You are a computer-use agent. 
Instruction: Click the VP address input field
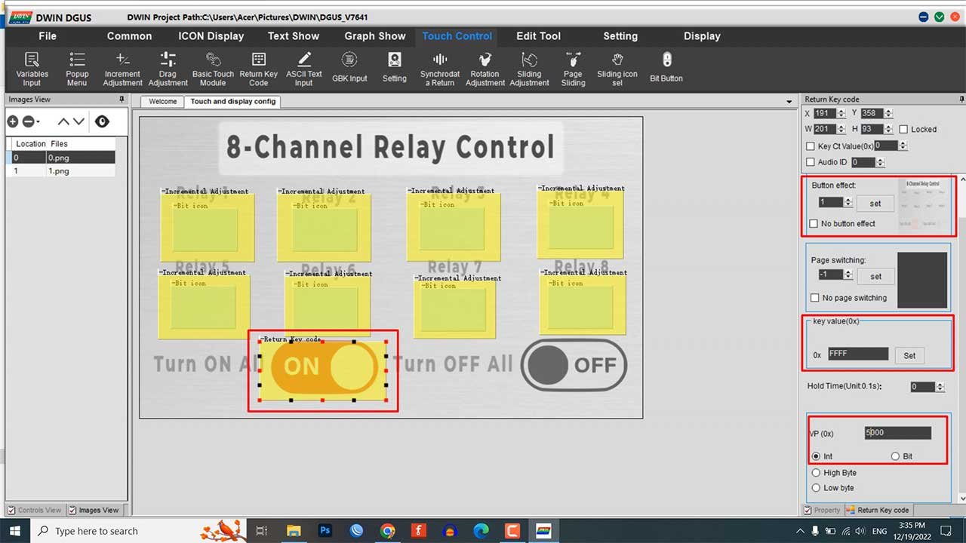coord(897,433)
